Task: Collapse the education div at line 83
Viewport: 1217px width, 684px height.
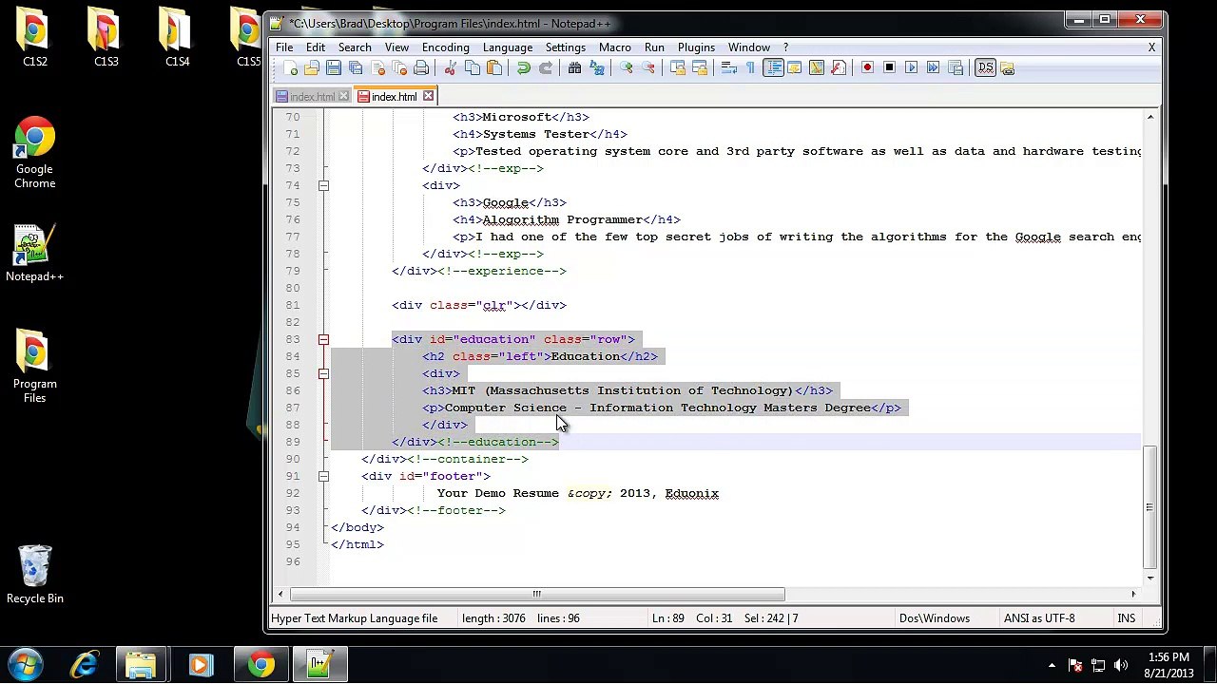Action: click(323, 339)
